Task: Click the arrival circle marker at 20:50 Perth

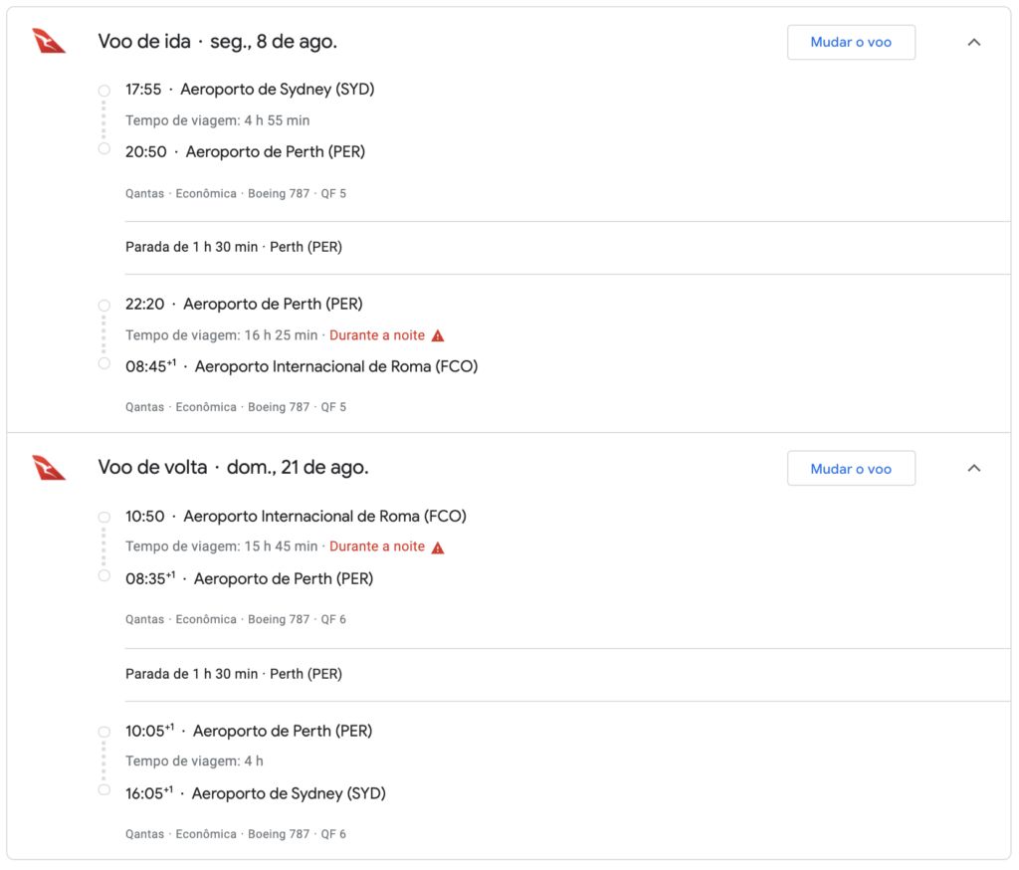Action: pyautogui.click(x=103, y=149)
